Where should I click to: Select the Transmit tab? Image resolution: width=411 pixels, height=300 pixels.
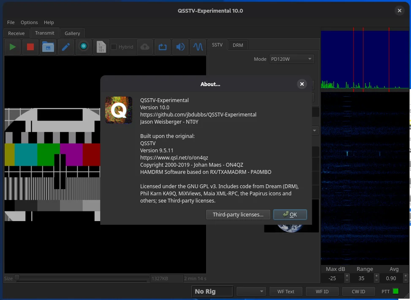44,33
